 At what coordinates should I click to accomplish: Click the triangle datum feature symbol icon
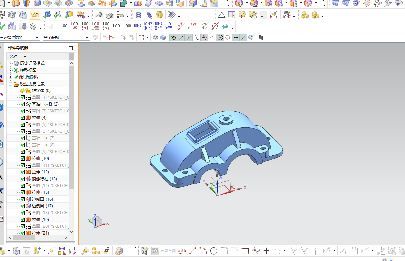point(221,15)
